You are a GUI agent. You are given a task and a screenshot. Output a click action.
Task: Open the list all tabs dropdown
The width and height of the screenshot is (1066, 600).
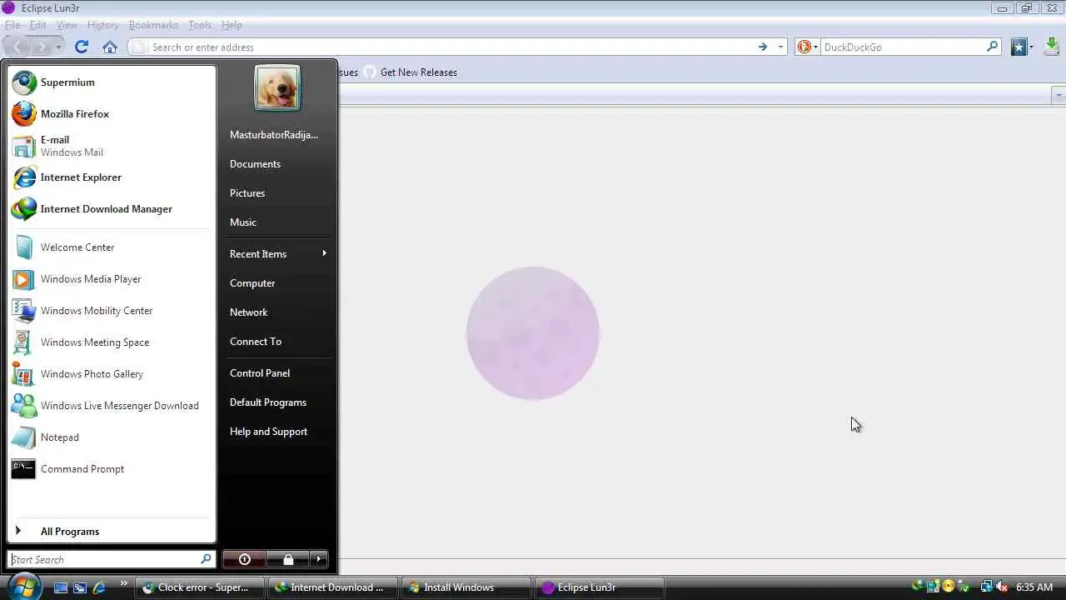point(1059,95)
